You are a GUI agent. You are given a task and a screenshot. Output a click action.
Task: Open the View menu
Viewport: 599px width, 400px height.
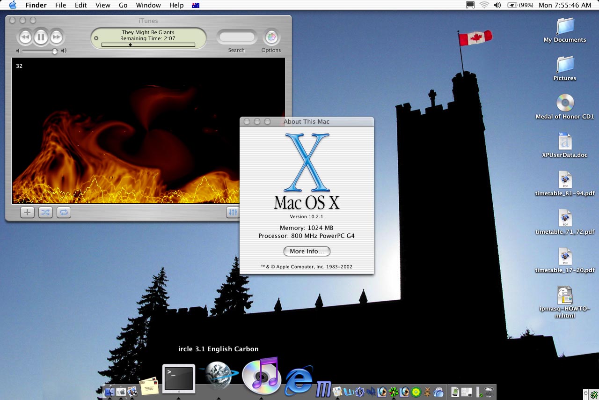(103, 5)
